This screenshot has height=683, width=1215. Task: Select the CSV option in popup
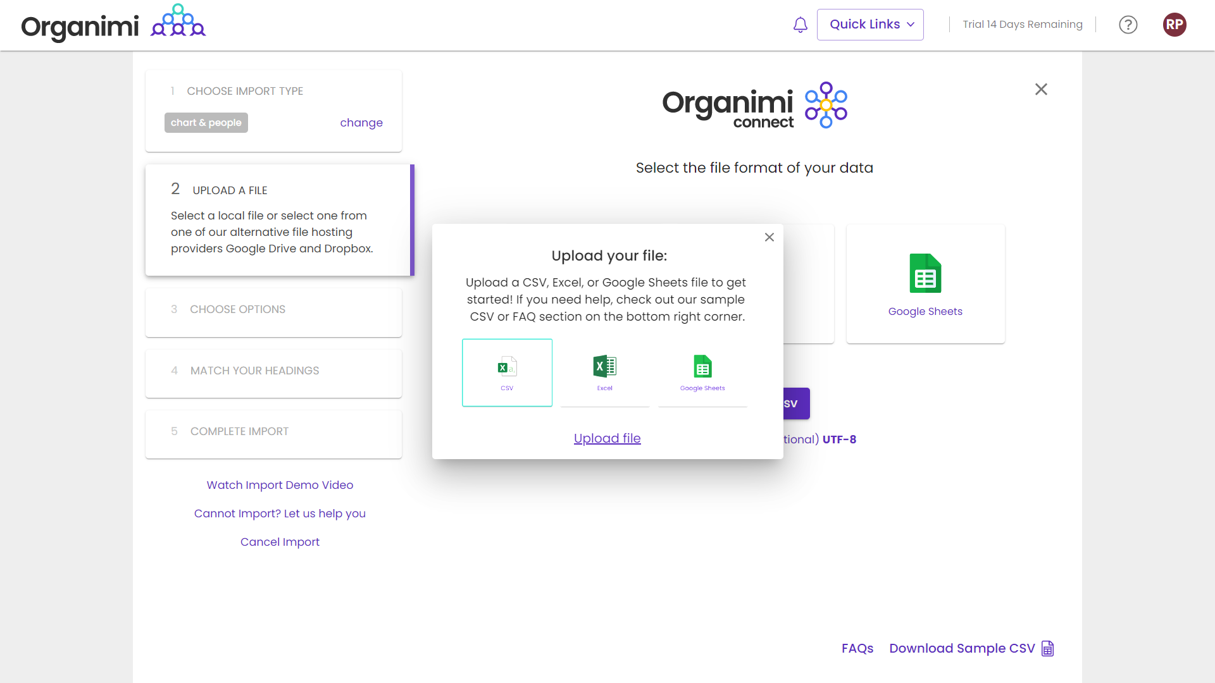[507, 372]
